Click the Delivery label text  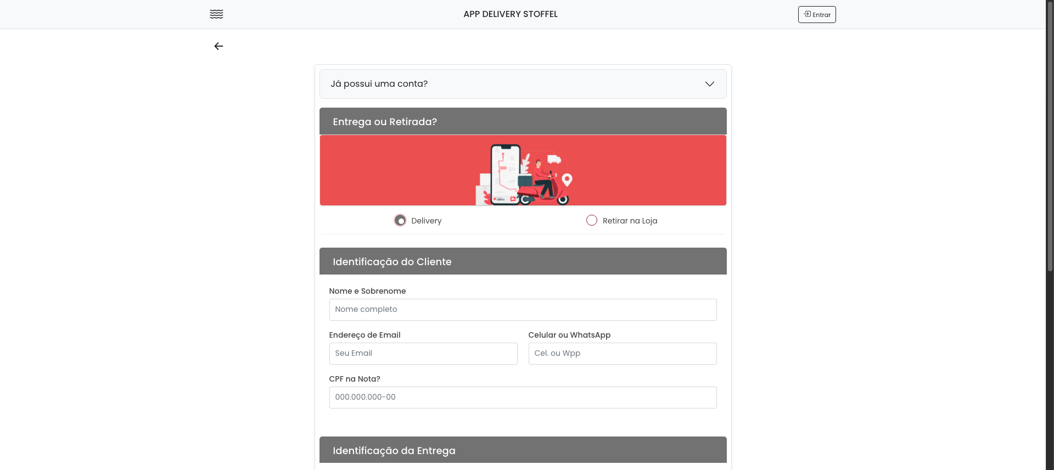(x=426, y=221)
